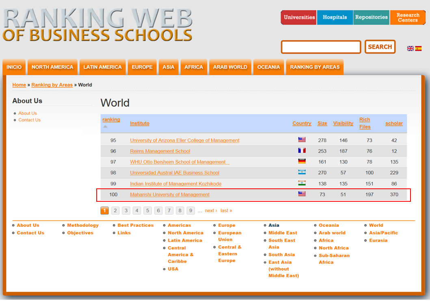Click the next page link
Image resolution: width=430 pixels, height=301 pixels.
(211, 210)
